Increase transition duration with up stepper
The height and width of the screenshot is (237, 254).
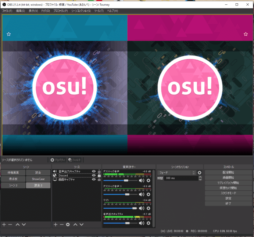coord(200,177)
